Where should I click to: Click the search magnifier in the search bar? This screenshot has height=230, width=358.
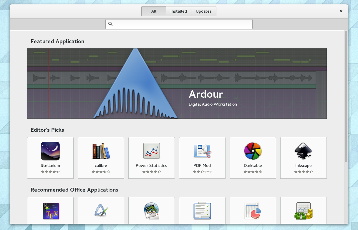[110, 24]
